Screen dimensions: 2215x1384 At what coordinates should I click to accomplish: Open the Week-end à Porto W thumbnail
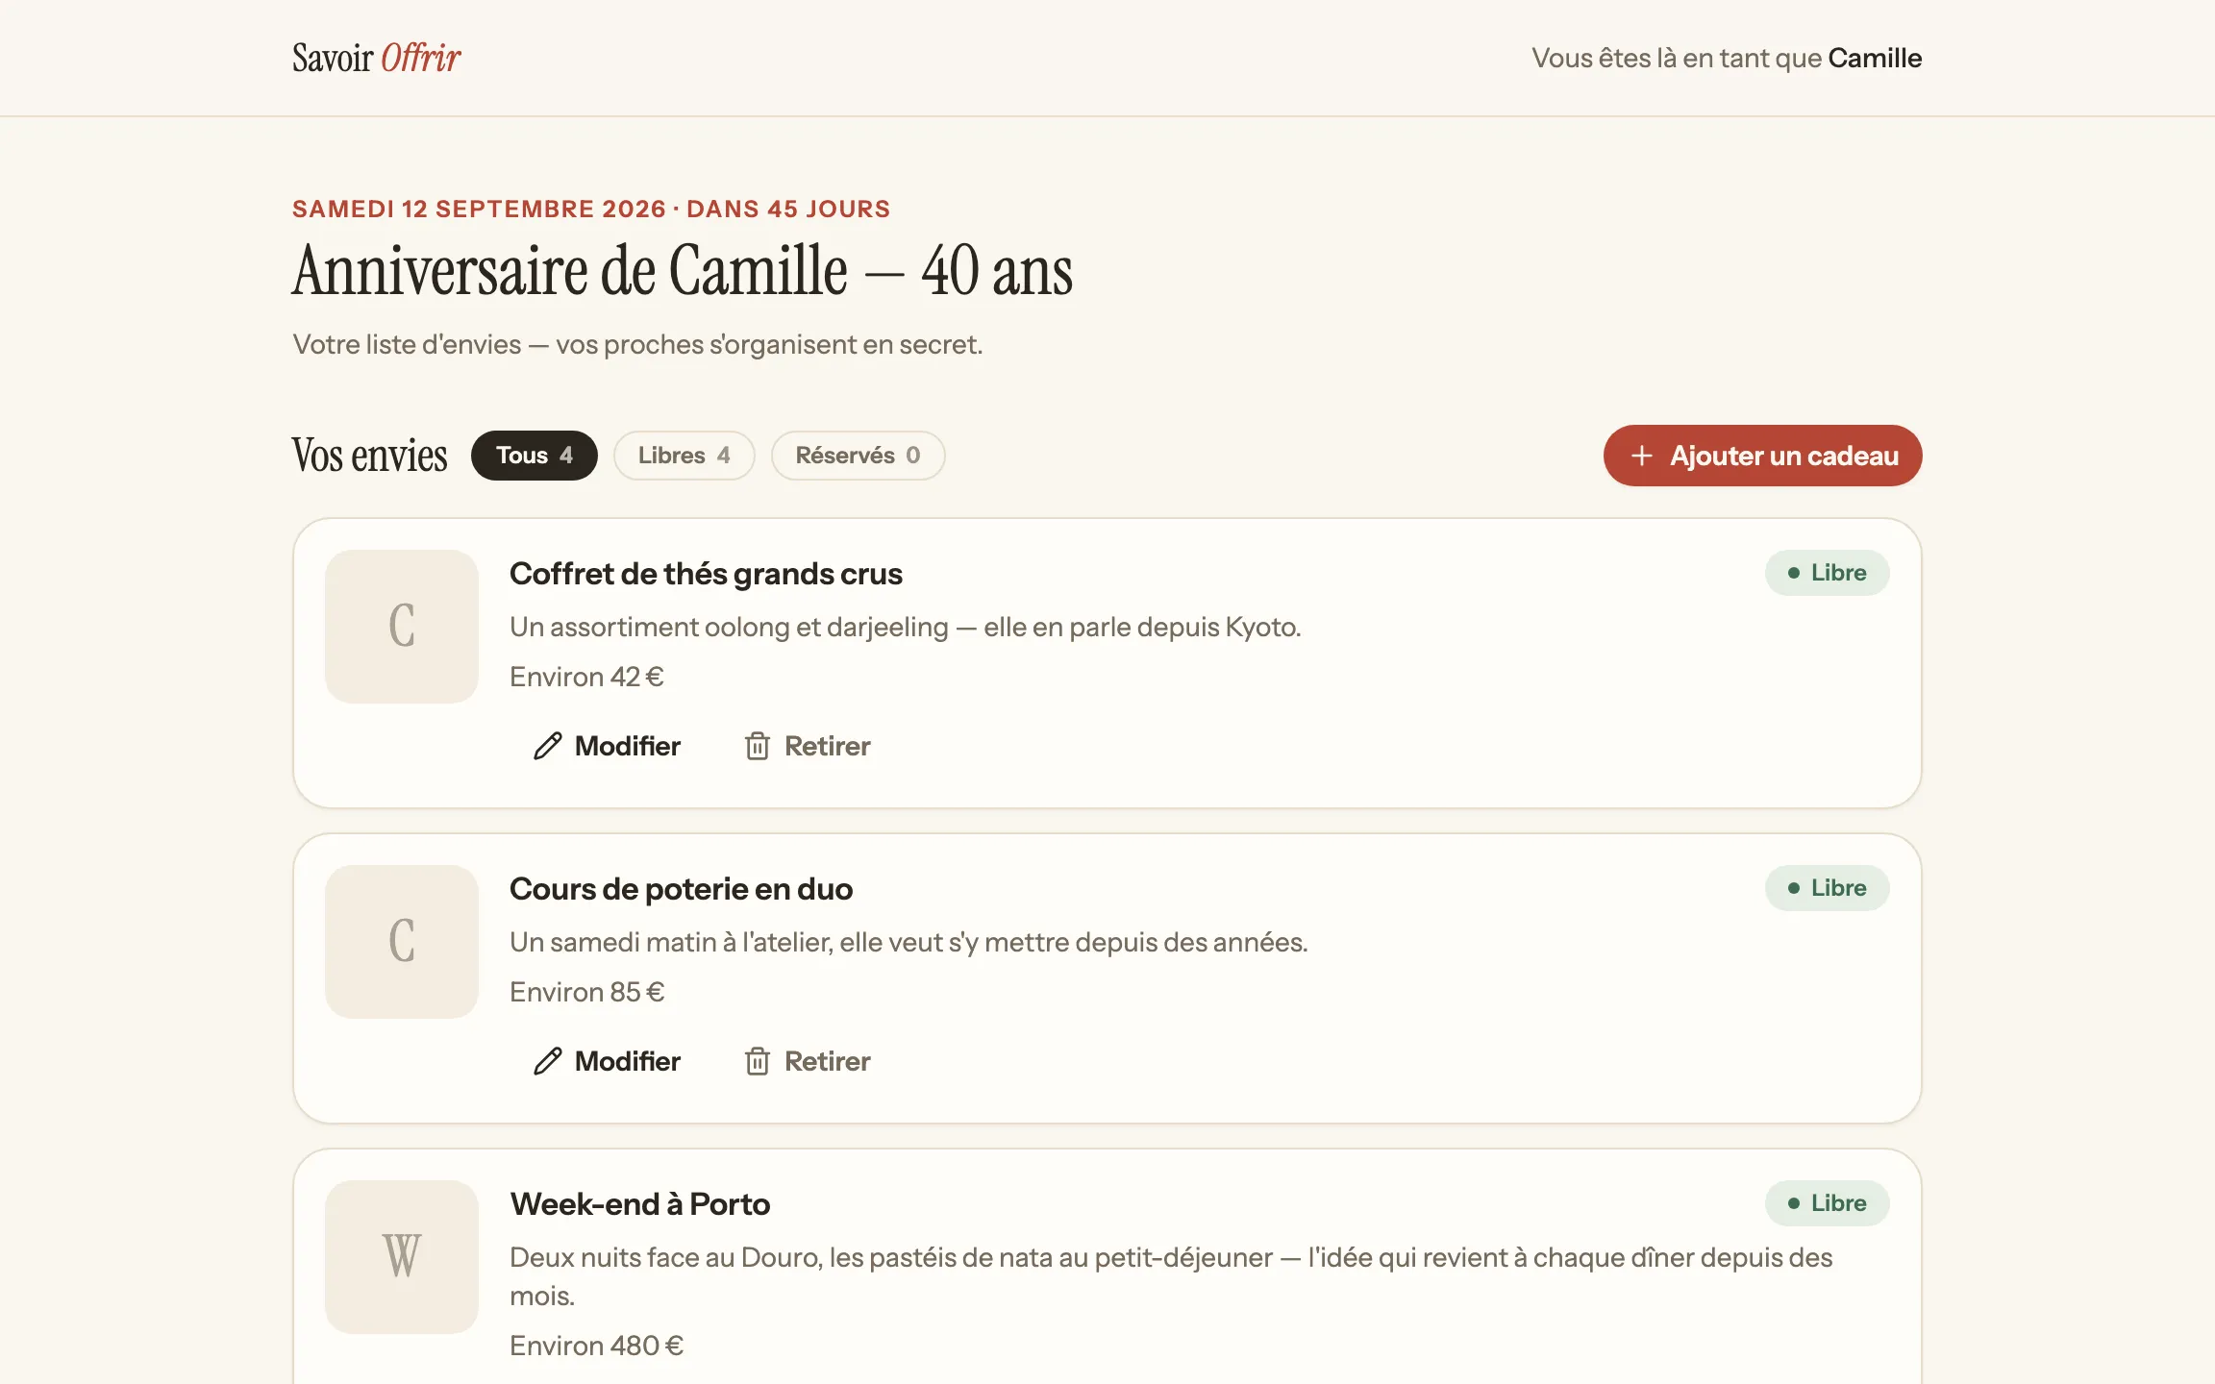point(402,1257)
